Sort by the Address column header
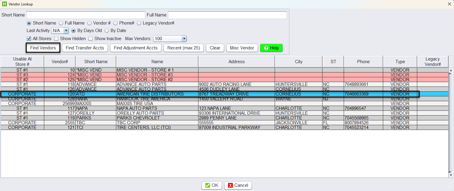This screenshot has height=191, width=454. [237, 62]
